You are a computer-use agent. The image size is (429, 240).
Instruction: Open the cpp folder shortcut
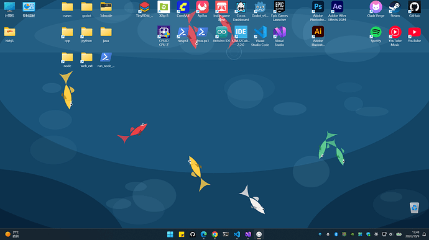tap(67, 35)
